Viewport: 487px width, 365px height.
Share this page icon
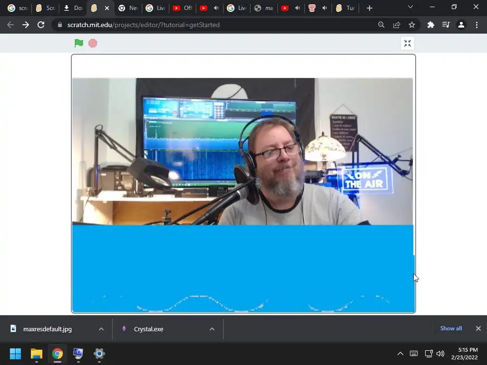396,25
